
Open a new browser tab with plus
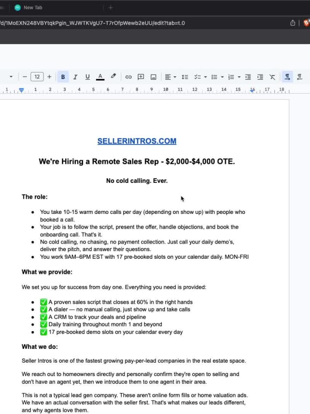click(x=111, y=8)
